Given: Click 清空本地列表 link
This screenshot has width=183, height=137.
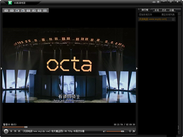Looking at the screenshot, I should (x=168, y=15).
